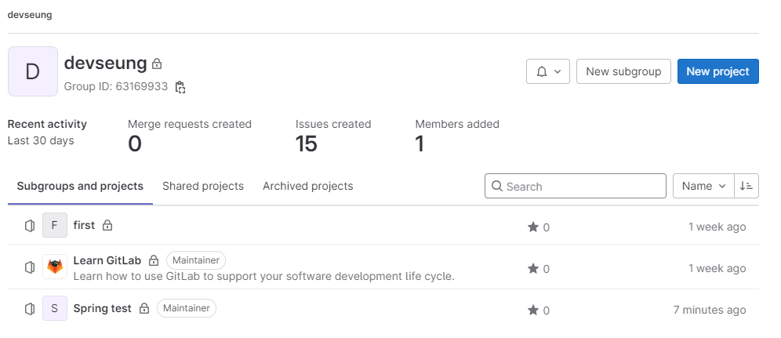Expand the Name sort dropdown
The height and width of the screenshot is (338, 781).
point(703,186)
